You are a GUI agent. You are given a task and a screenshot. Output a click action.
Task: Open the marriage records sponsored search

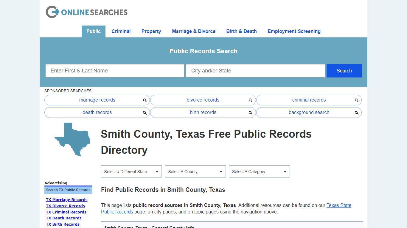click(x=97, y=100)
